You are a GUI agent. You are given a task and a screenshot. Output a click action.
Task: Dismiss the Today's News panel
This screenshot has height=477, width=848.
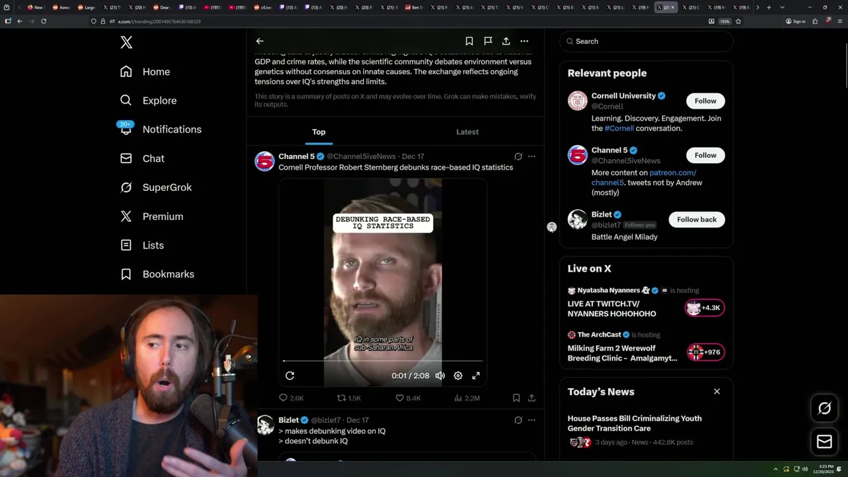(717, 392)
